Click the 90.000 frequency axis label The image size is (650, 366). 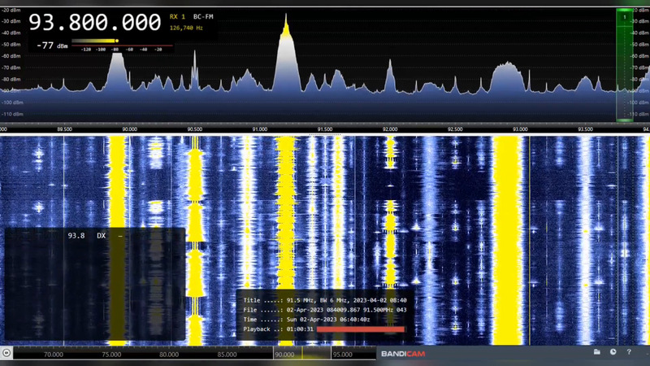[129, 129]
